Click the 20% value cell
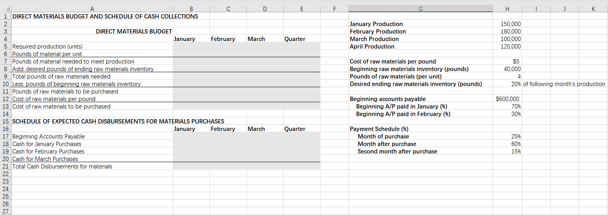 (517, 84)
